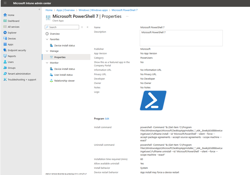Image resolution: width=250 pixels, height=175 pixels.
Task: Open the more options ellipsis beside Properties title
Action: [127, 16]
